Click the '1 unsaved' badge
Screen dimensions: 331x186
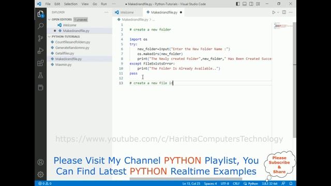[x=81, y=20]
